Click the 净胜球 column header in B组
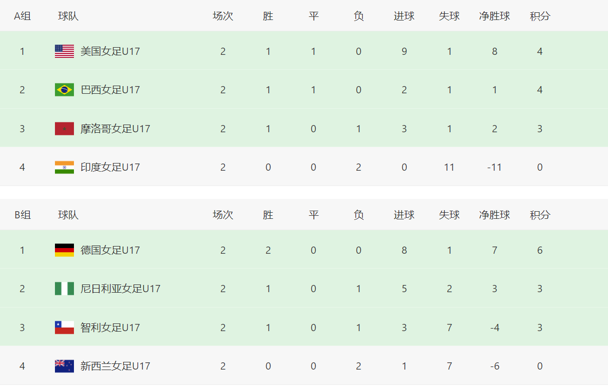The height and width of the screenshot is (388, 608). pos(495,215)
